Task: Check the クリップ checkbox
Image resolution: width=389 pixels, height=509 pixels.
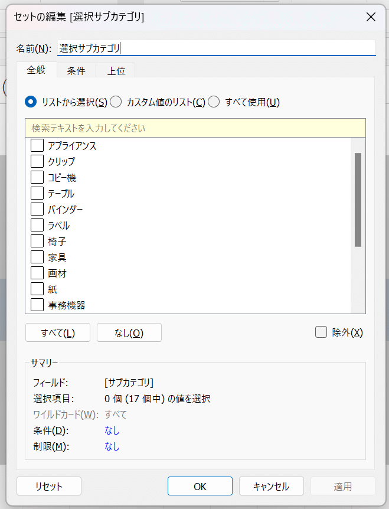Action: point(37,161)
